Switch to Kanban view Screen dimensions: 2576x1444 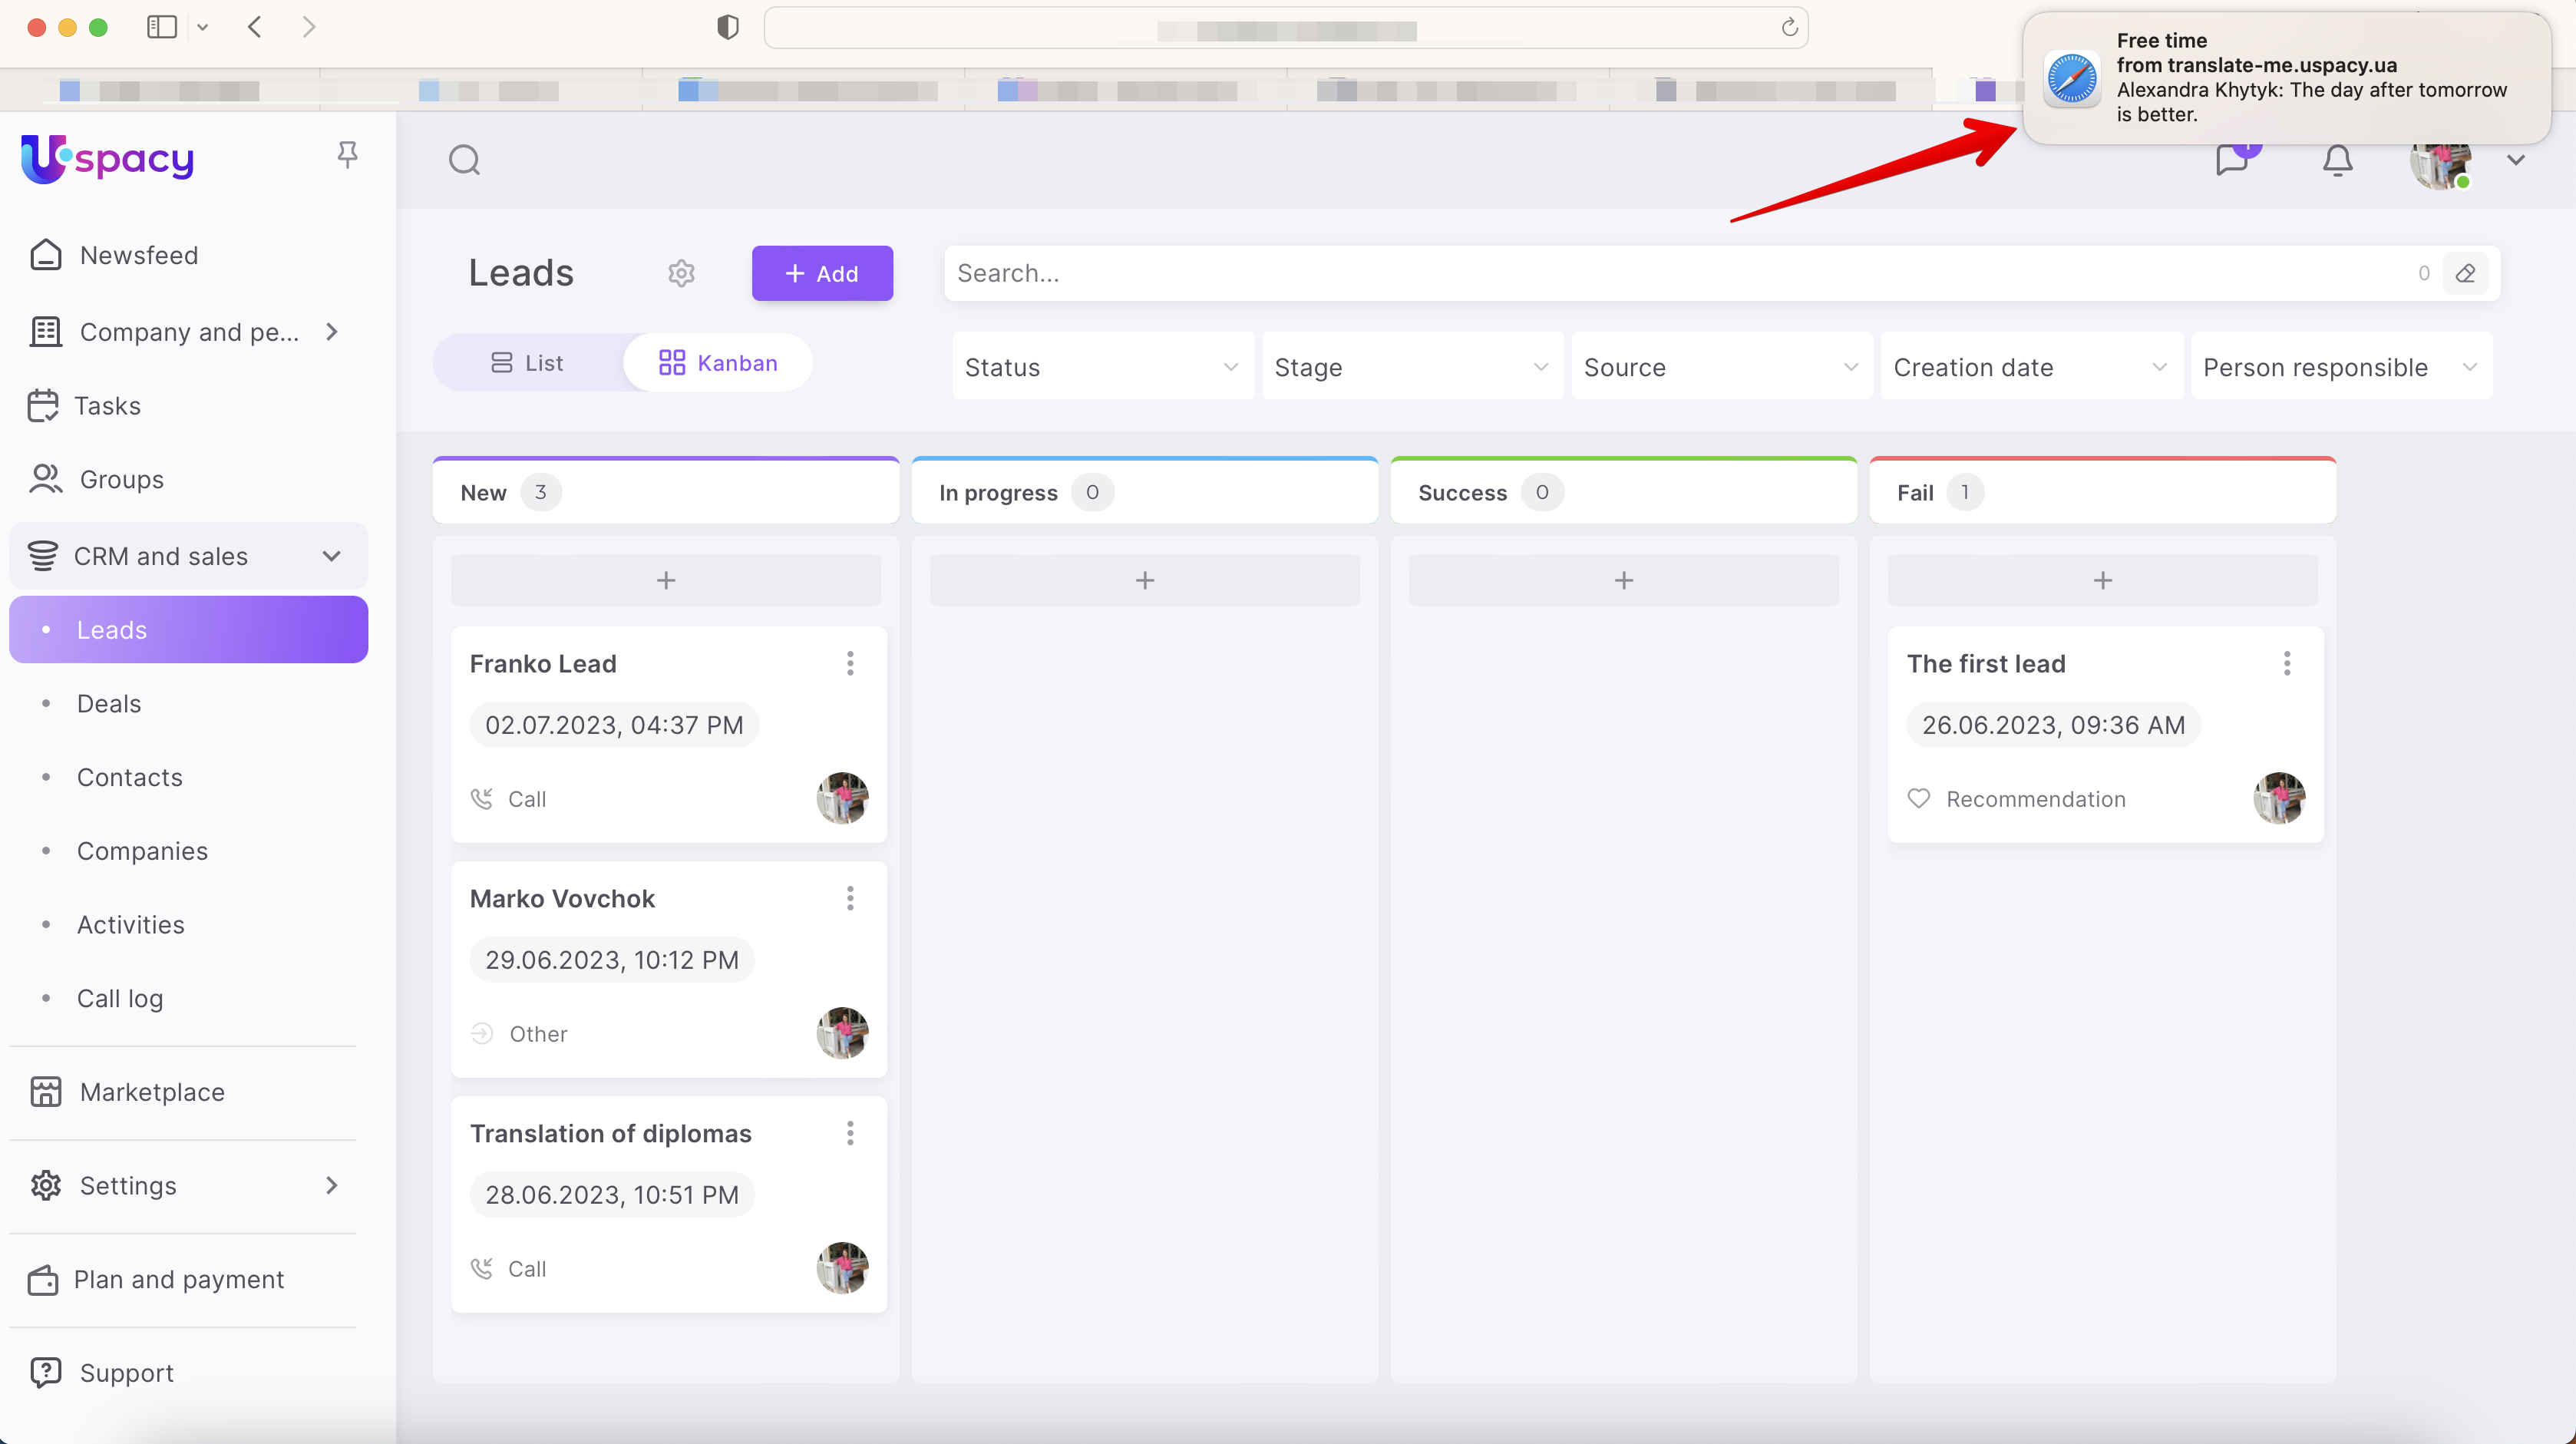click(718, 363)
